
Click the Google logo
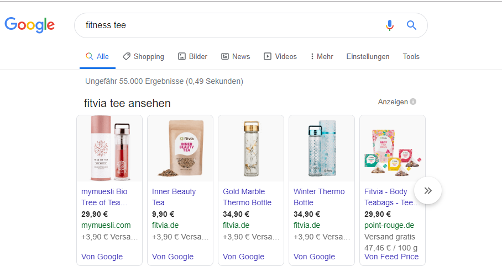pyautogui.click(x=30, y=25)
